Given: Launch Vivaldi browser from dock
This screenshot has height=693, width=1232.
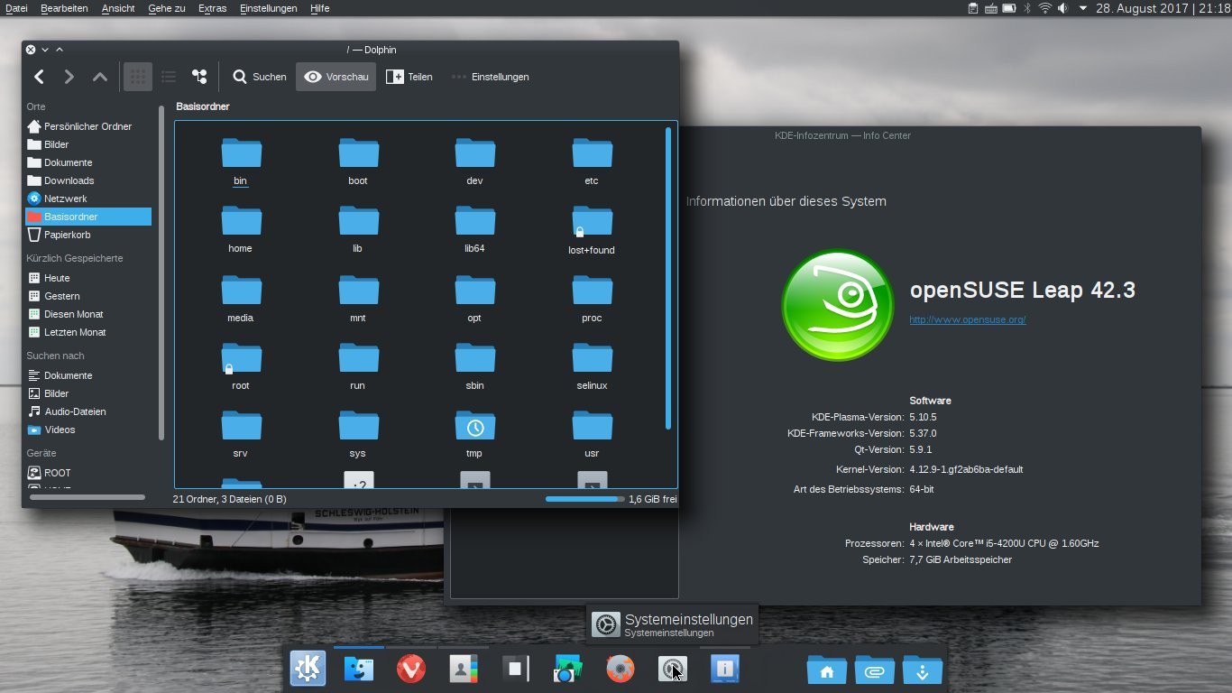Looking at the screenshot, I should [411, 669].
